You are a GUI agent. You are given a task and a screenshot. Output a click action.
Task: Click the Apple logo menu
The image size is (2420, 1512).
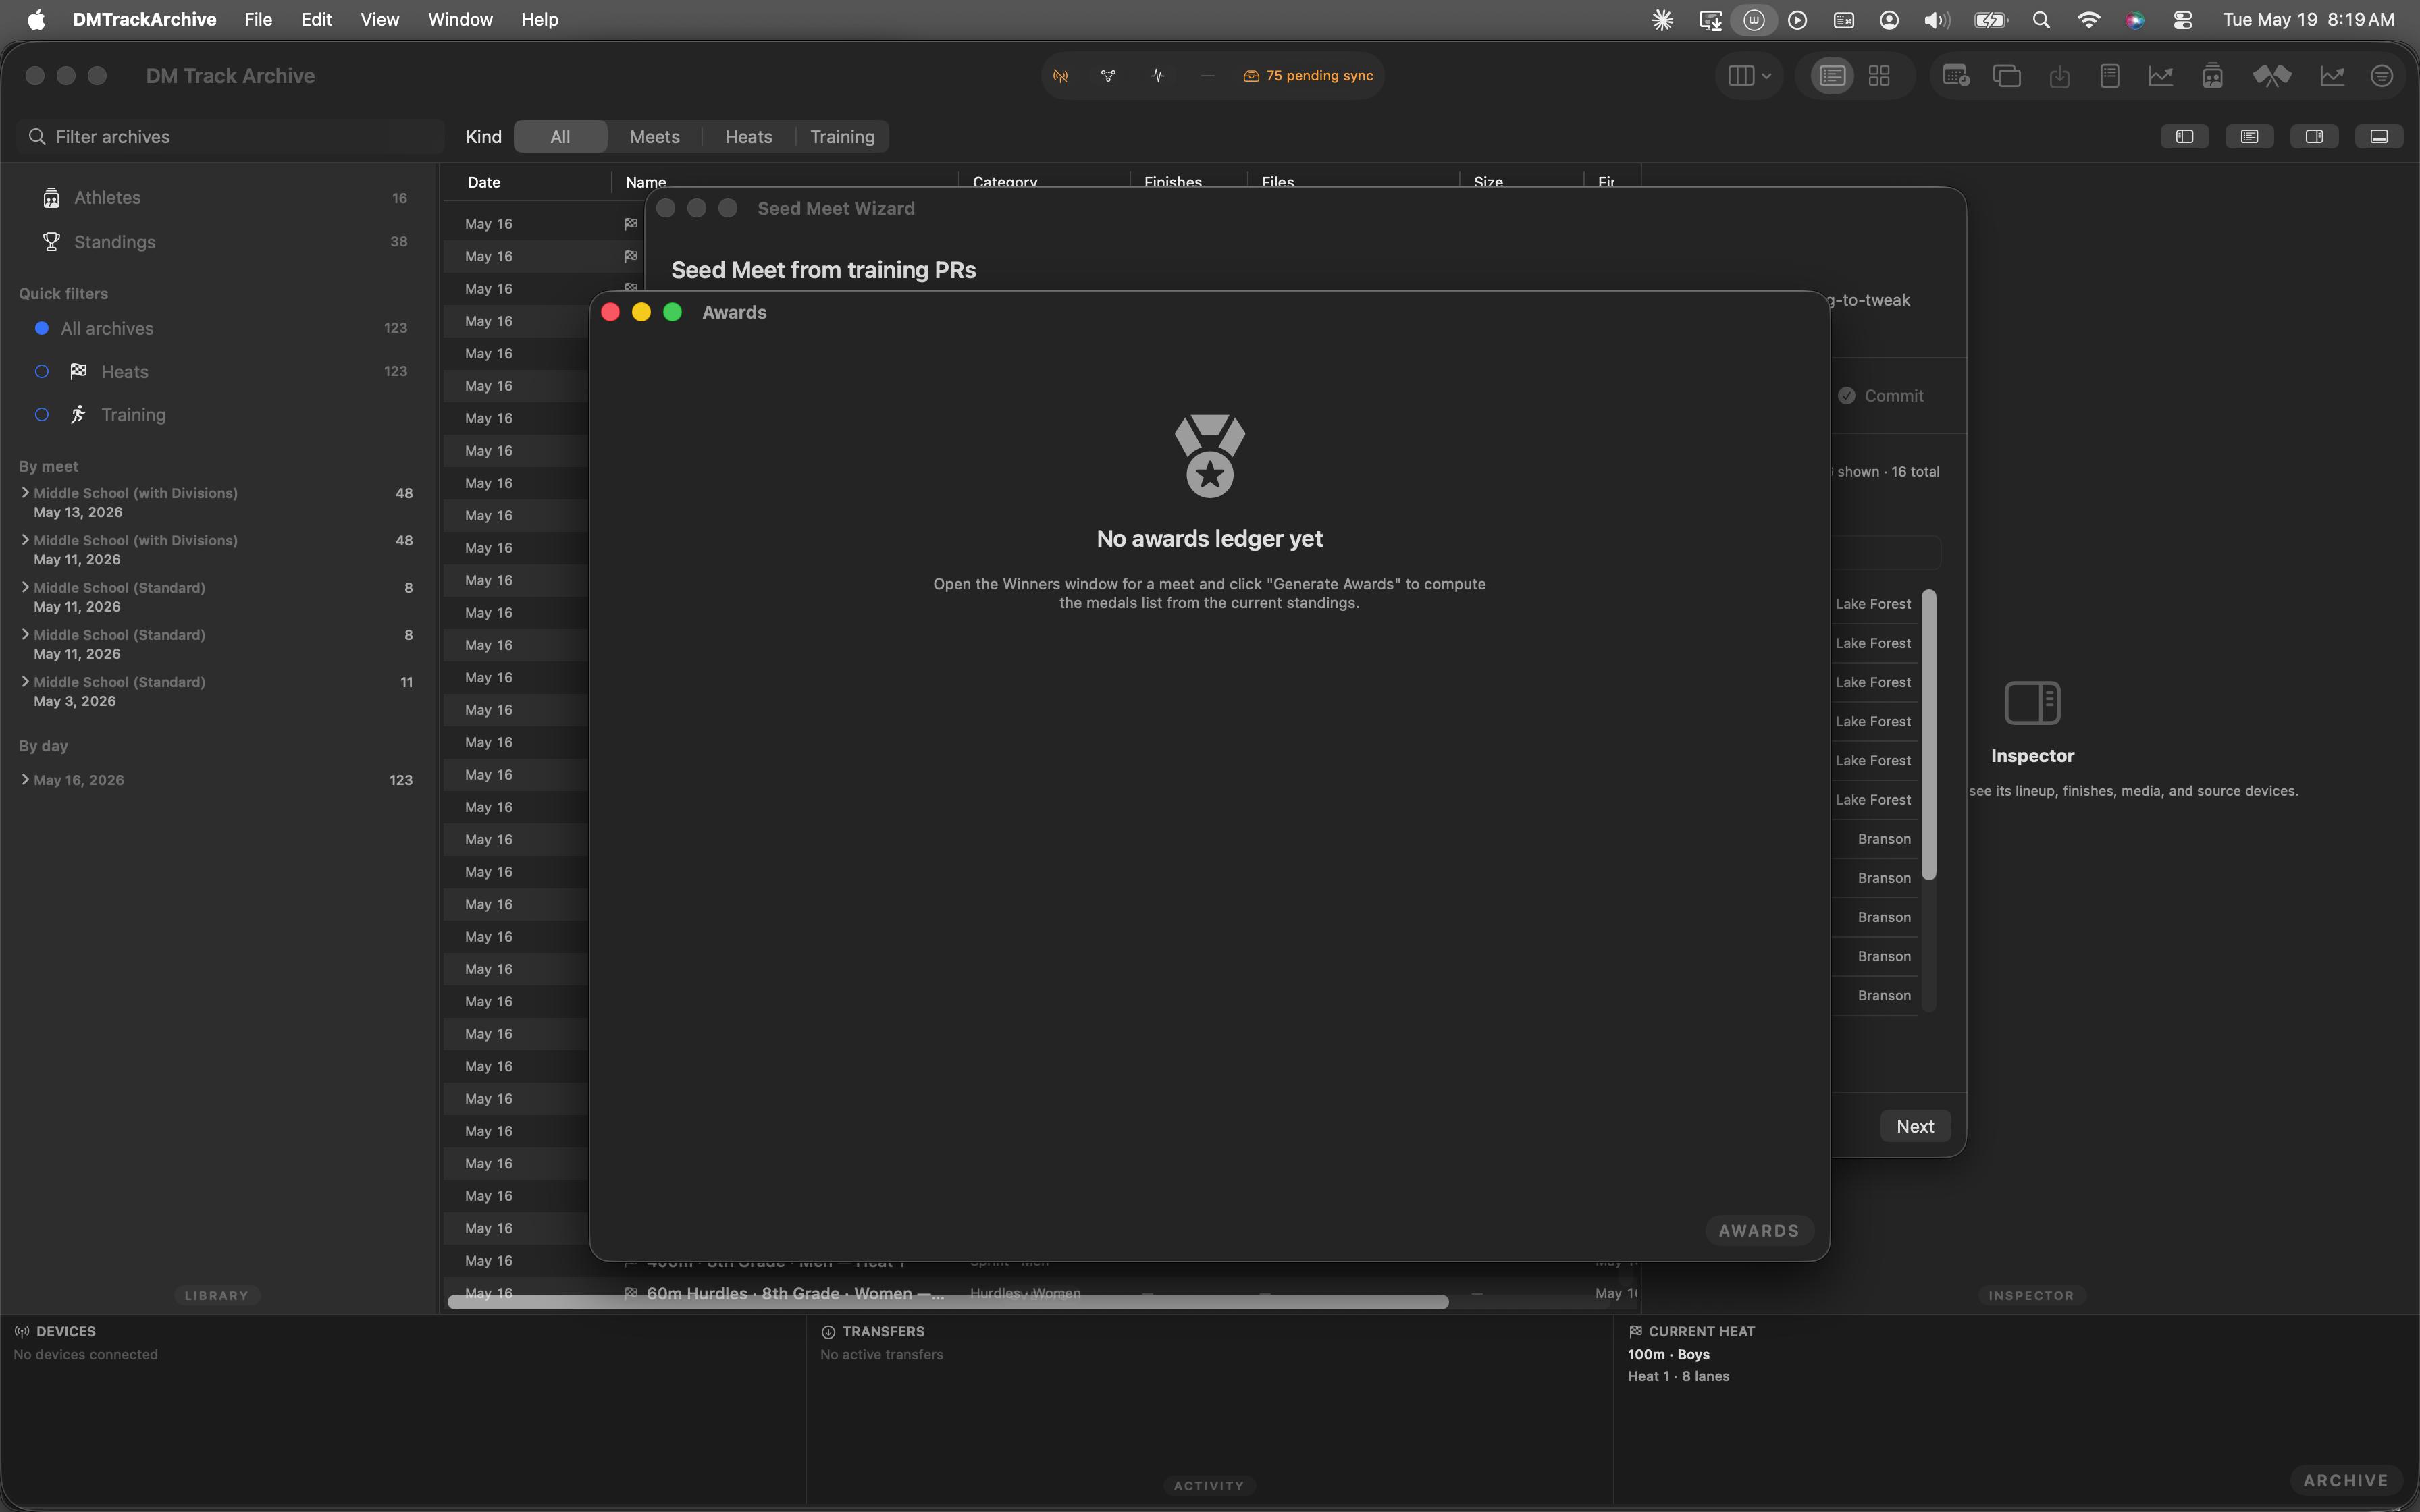[x=36, y=20]
